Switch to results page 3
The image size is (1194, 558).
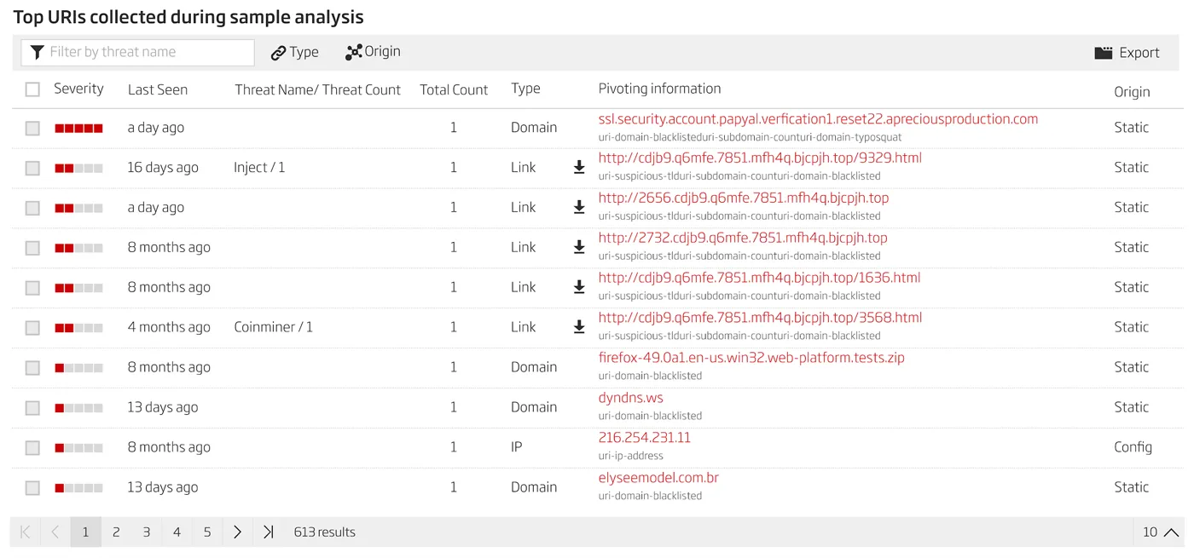146,532
